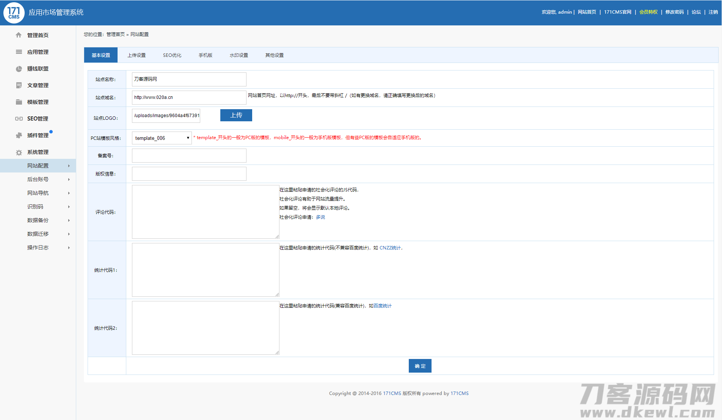Switch to the 水印设置 tab

[x=239, y=55]
